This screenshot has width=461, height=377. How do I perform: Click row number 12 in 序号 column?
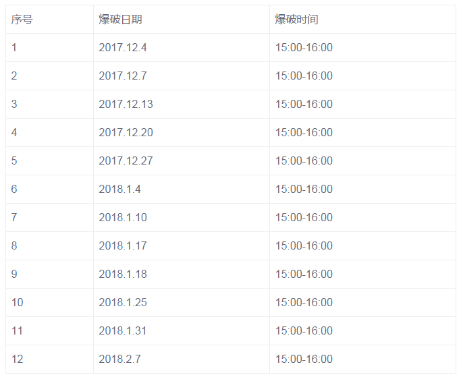pyautogui.click(x=17, y=359)
